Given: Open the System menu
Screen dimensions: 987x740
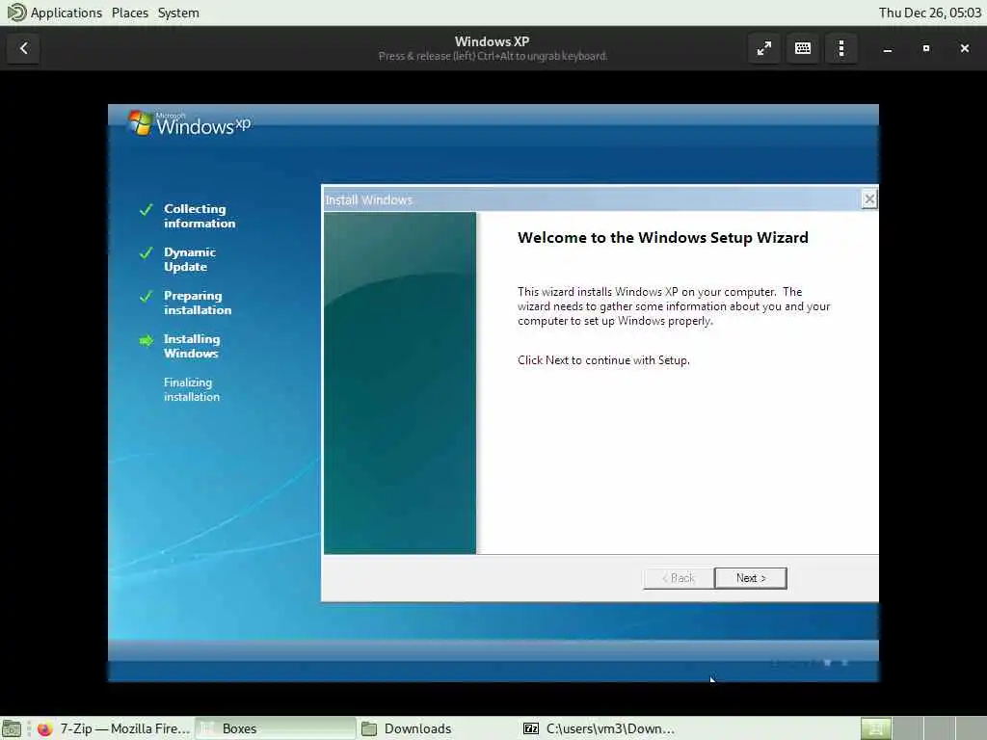Looking at the screenshot, I should (x=178, y=13).
